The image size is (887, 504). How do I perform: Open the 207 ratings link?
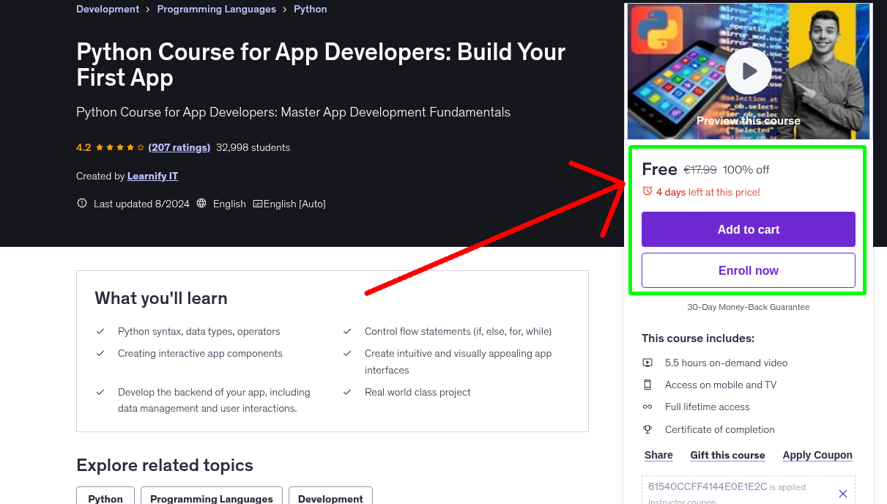pos(179,147)
